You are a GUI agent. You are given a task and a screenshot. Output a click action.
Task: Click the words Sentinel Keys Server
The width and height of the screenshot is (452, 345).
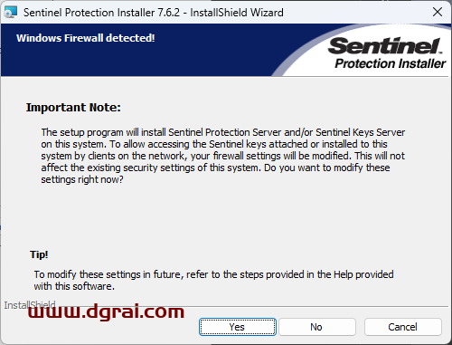[360, 132]
